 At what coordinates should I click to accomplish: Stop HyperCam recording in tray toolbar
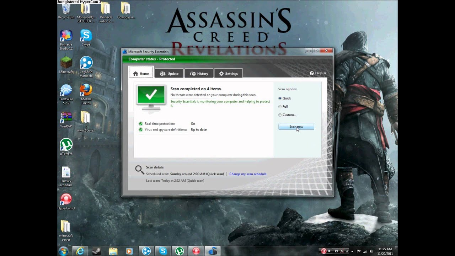point(330,251)
